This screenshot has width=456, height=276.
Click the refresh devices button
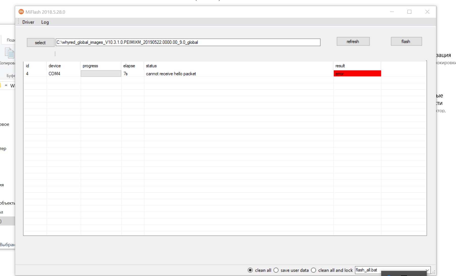point(353,41)
